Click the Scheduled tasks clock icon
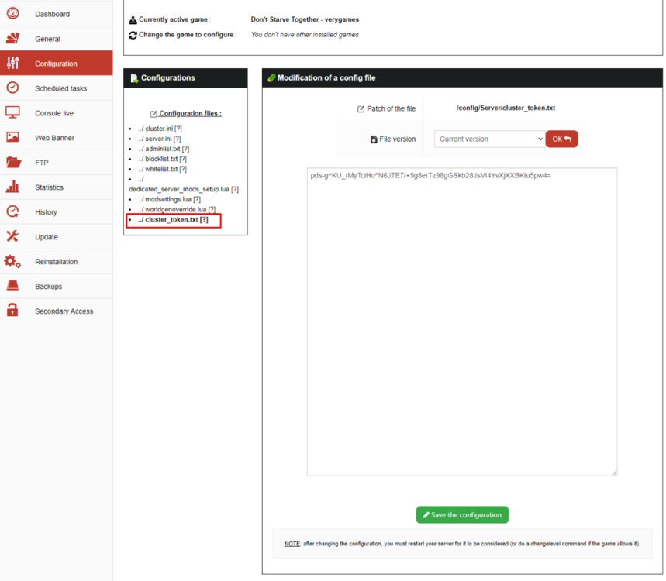 click(12, 88)
